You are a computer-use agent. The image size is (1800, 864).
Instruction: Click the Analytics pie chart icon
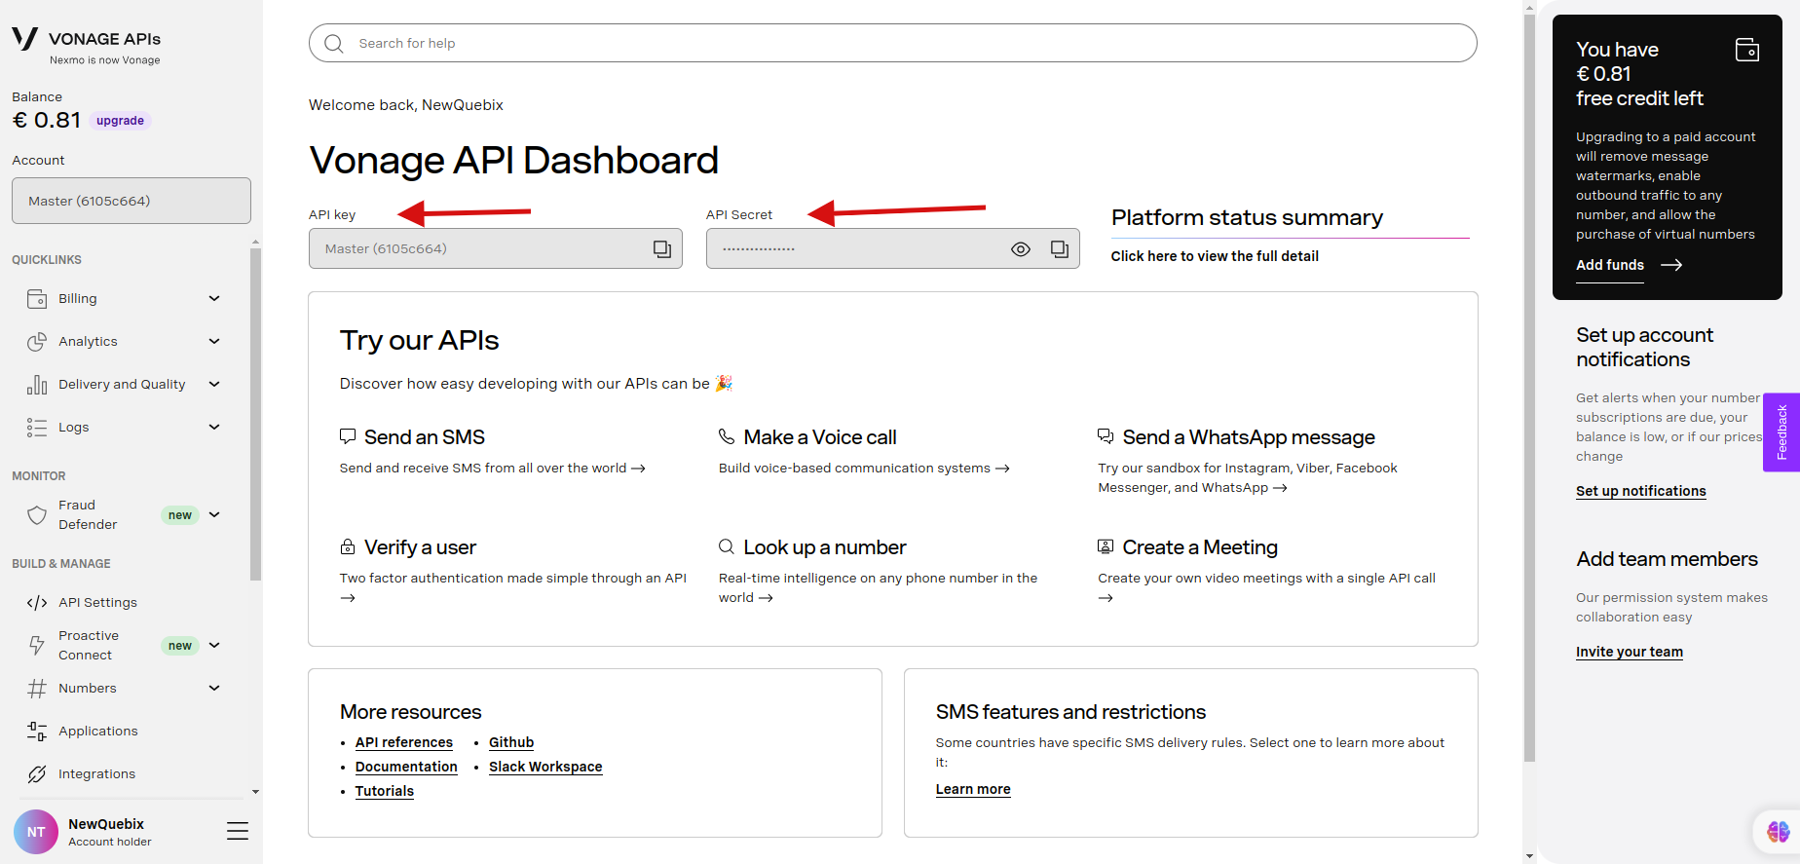(x=37, y=342)
